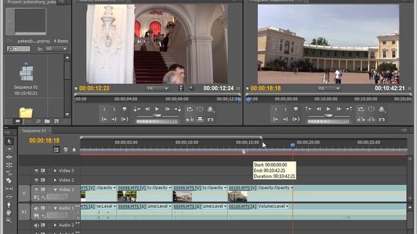Set Encore chapter marker in timeline
The height and width of the screenshot is (234, 417).
pos(65,149)
